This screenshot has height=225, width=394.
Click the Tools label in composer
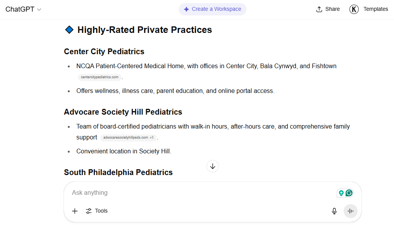coord(101,211)
